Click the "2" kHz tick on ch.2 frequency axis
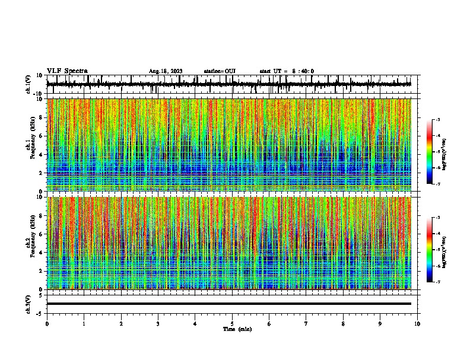 pyautogui.click(x=41, y=271)
